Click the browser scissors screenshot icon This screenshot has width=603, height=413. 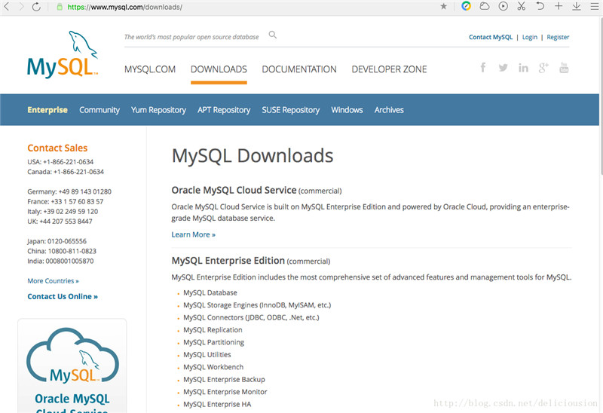pyautogui.click(x=522, y=6)
